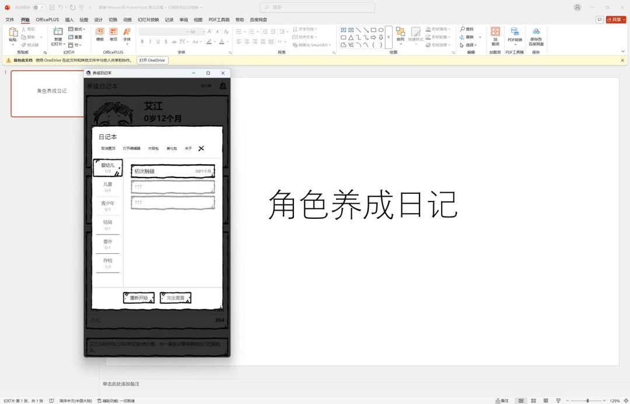
Task: Click the OfficePLUS 单页 icon
Action: coord(114,31)
